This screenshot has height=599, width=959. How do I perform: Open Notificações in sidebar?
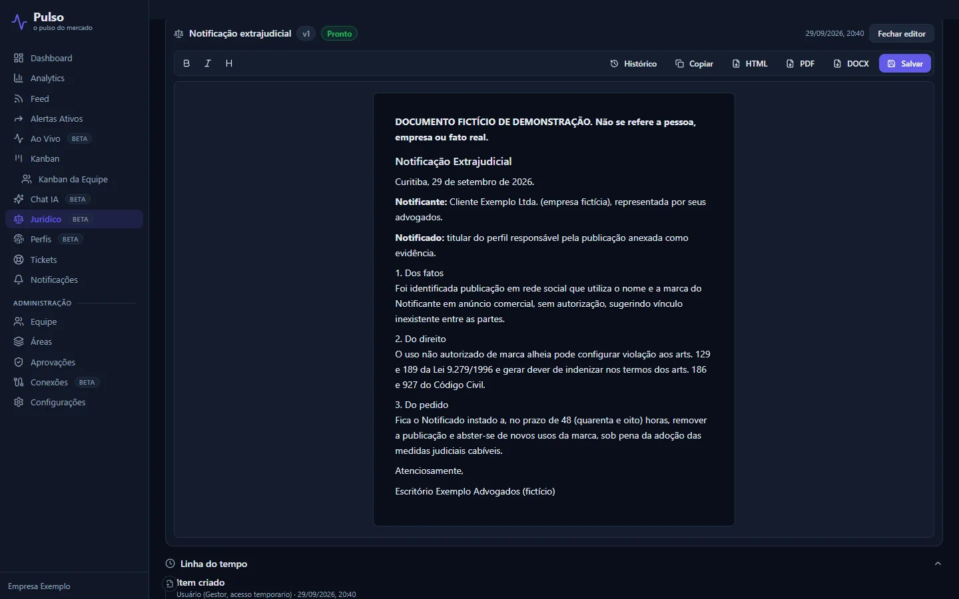tap(74, 280)
